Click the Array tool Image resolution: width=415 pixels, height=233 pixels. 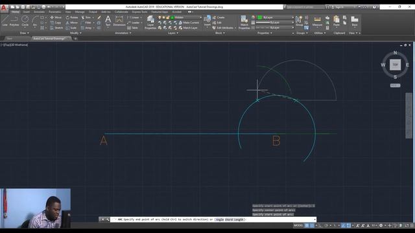coord(86,28)
